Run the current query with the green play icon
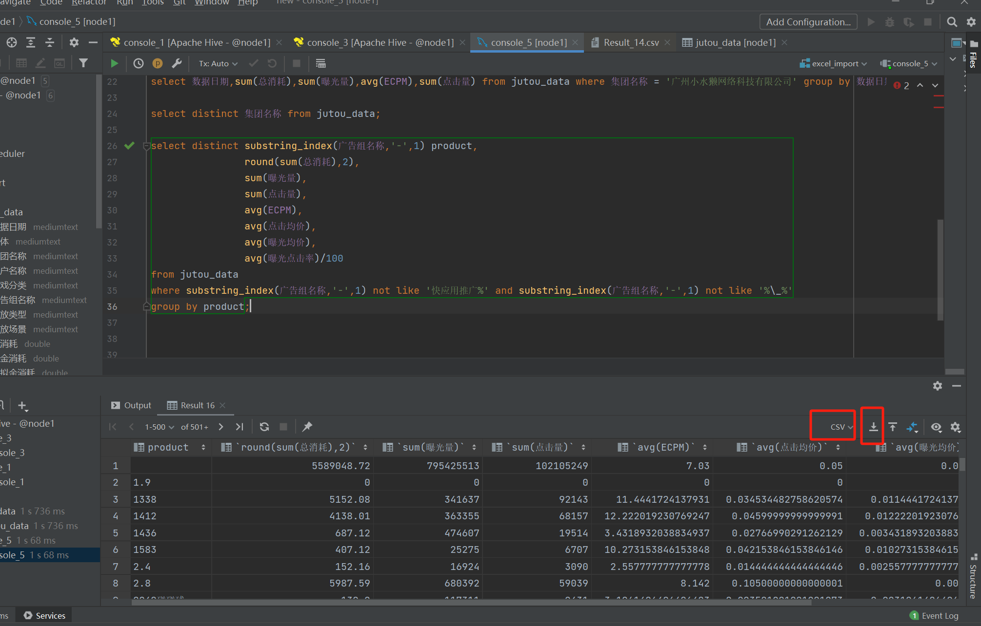 coord(114,63)
